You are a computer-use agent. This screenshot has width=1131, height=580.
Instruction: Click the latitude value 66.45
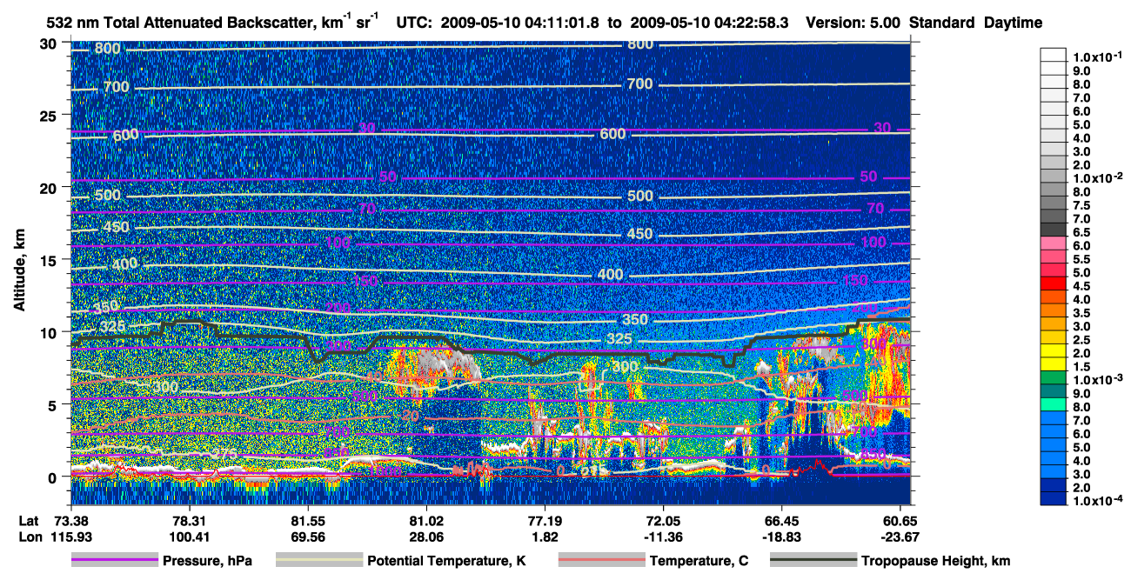pos(781,521)
